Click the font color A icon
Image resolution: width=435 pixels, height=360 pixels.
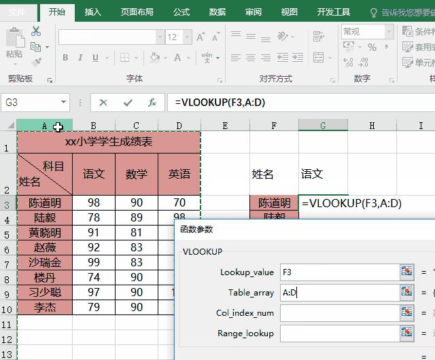177,58
